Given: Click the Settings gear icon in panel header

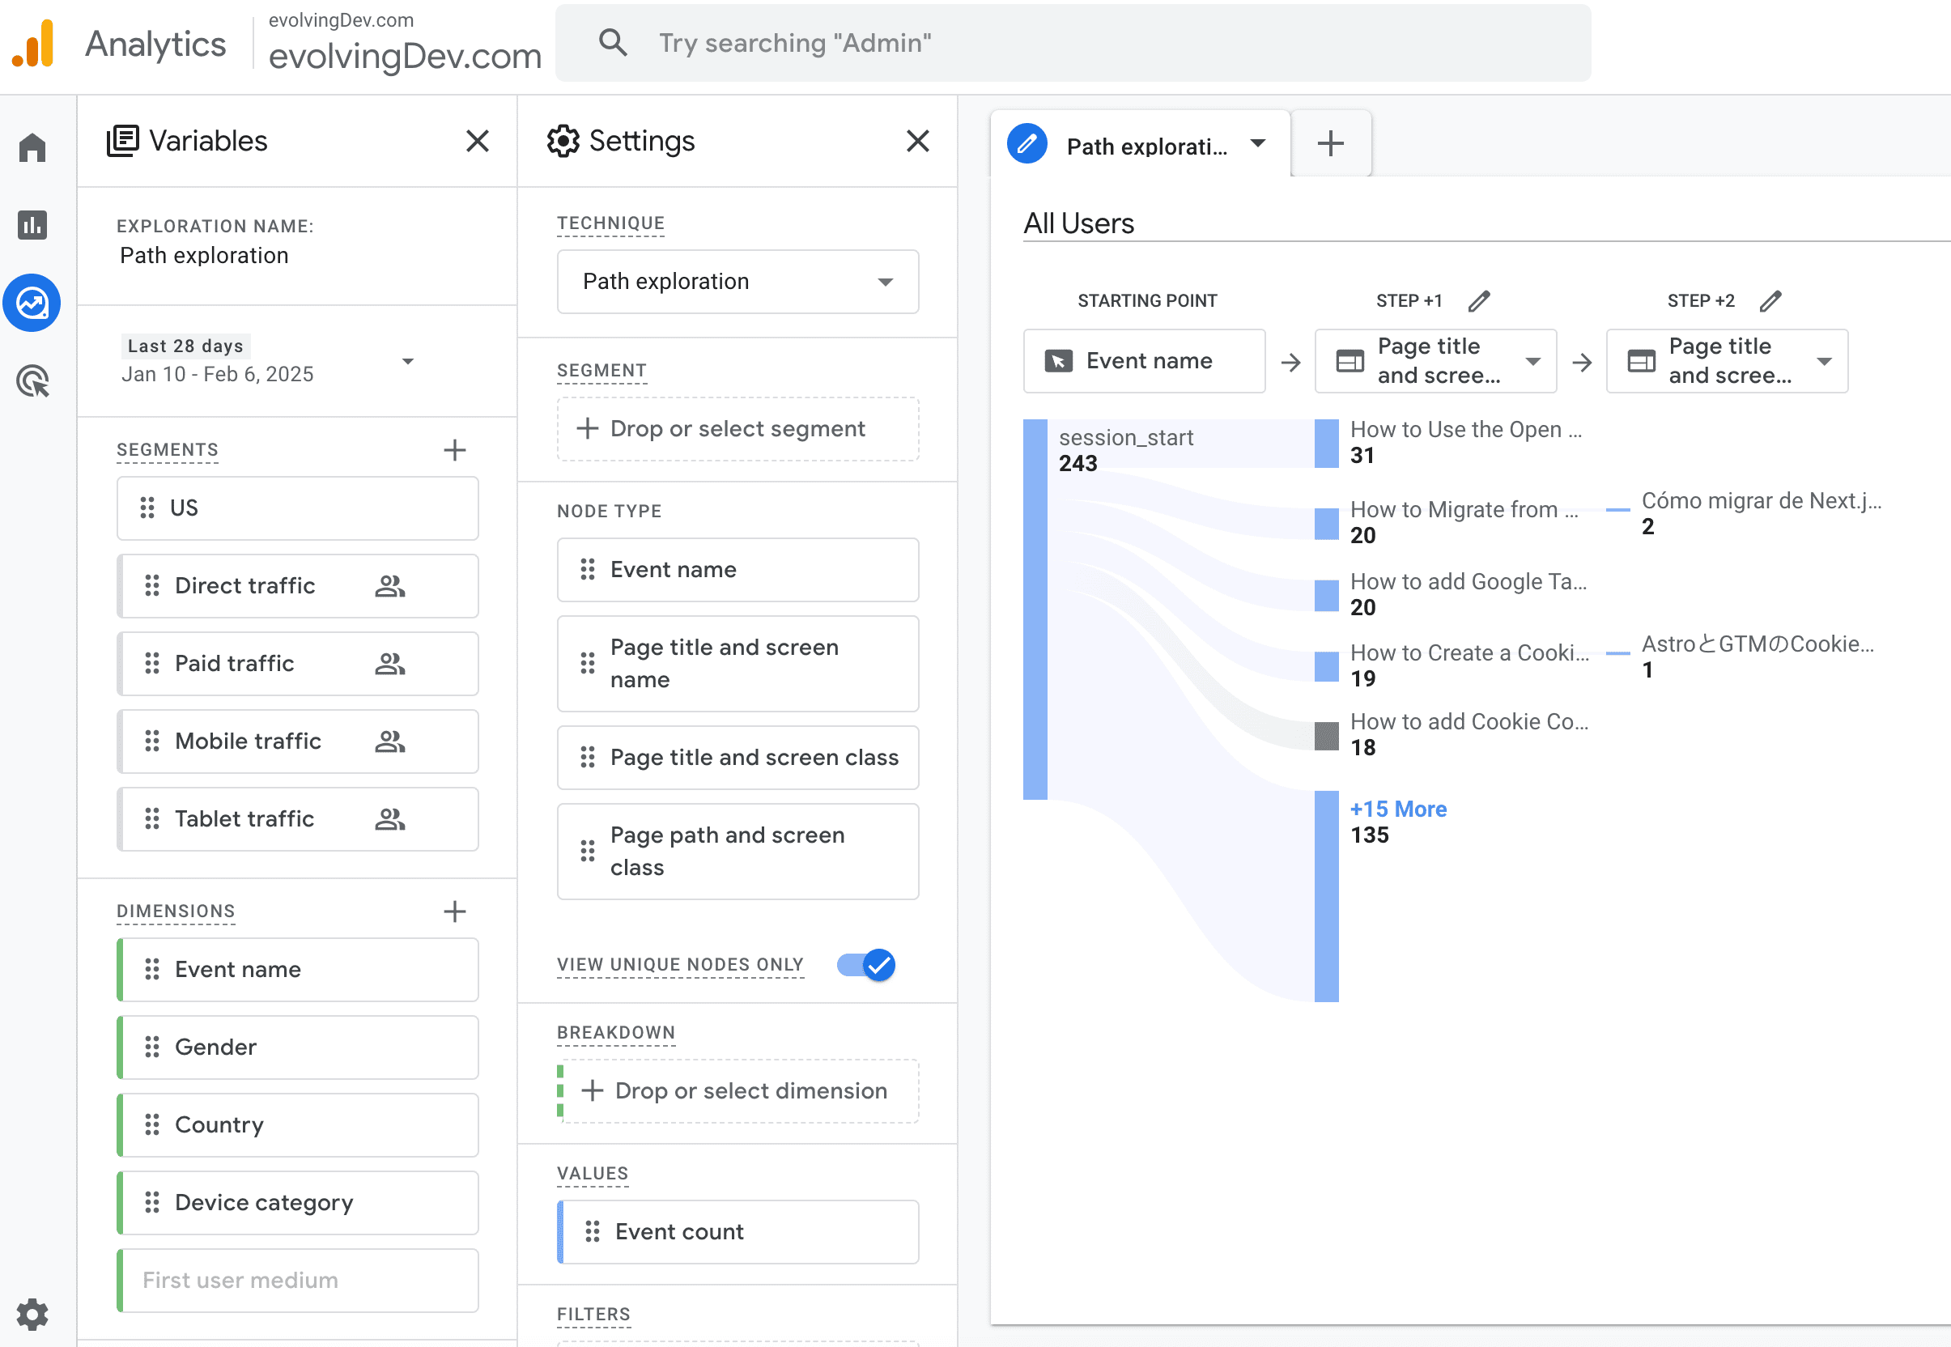Looking at the screenshot, I should [563, 141].
